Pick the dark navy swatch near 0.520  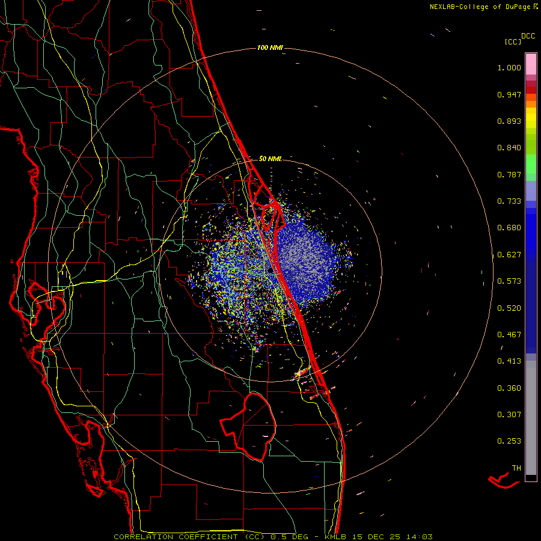tap(531, 307)
